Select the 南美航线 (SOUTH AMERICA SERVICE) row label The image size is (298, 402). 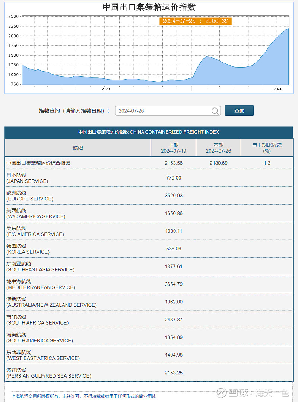[39, 337]
